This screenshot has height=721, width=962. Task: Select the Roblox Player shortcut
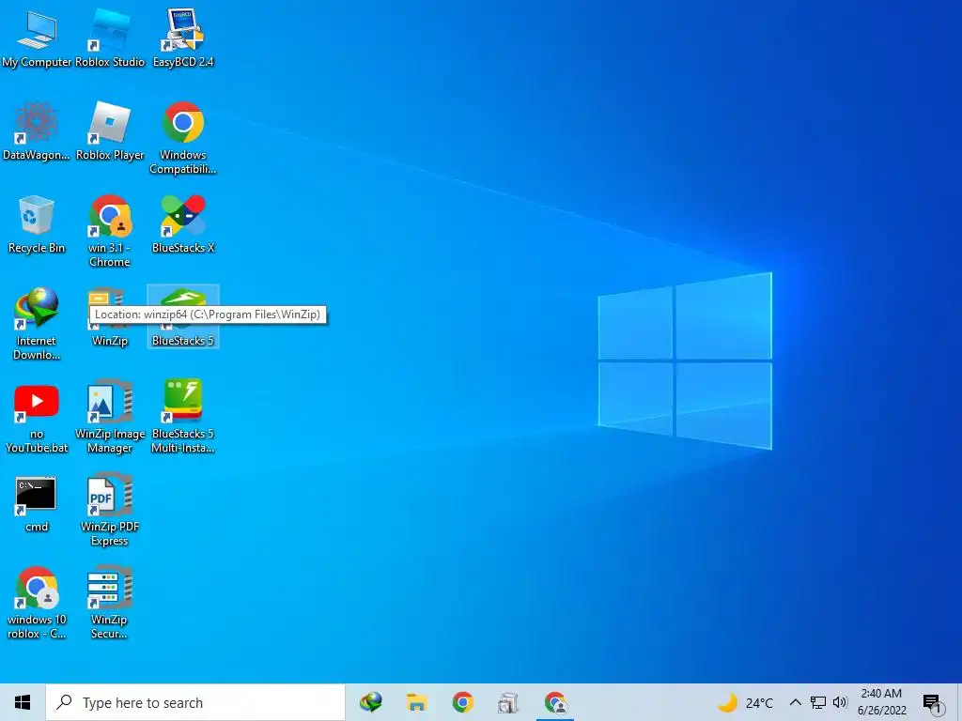pyautogui.click(x=110, y=131)
